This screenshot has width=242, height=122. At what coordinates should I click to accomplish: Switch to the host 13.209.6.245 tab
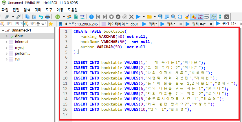[78, 24]
